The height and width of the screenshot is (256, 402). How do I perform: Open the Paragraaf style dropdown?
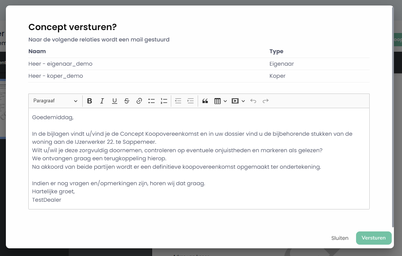55,101
